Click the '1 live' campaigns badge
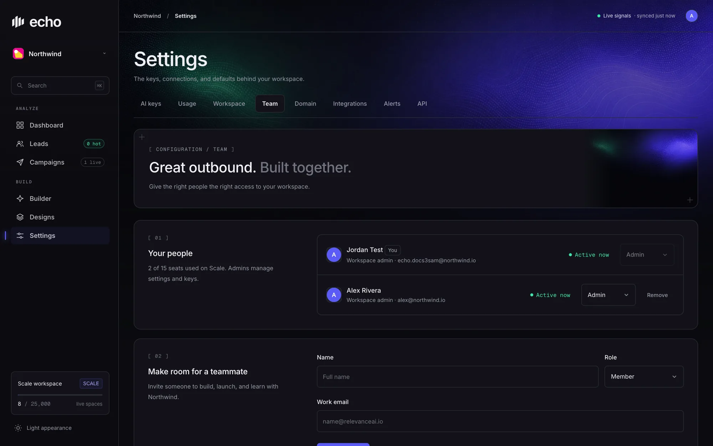713x446 pixels. coord(92,162)
